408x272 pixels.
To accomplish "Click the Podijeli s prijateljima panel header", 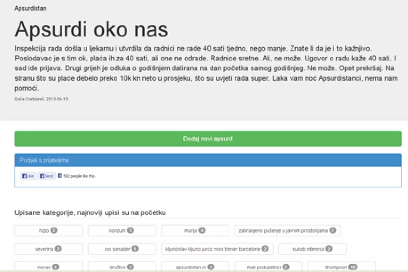I will 208,160.
